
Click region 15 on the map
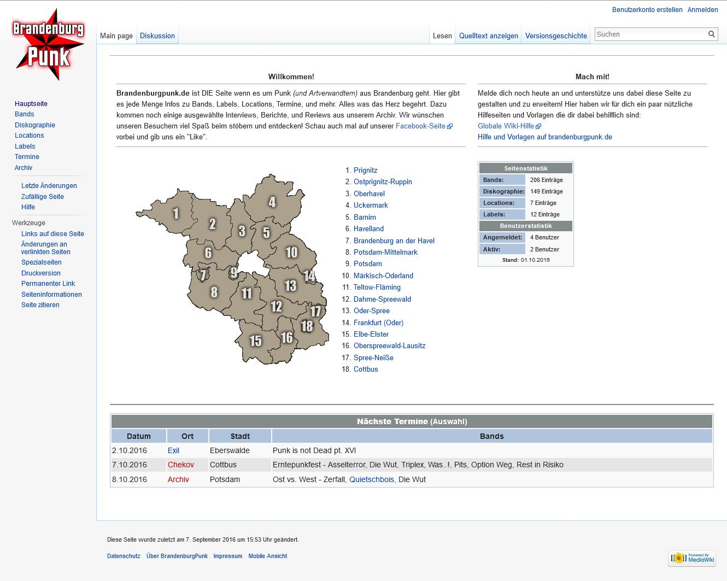click(x=255, y=341)
